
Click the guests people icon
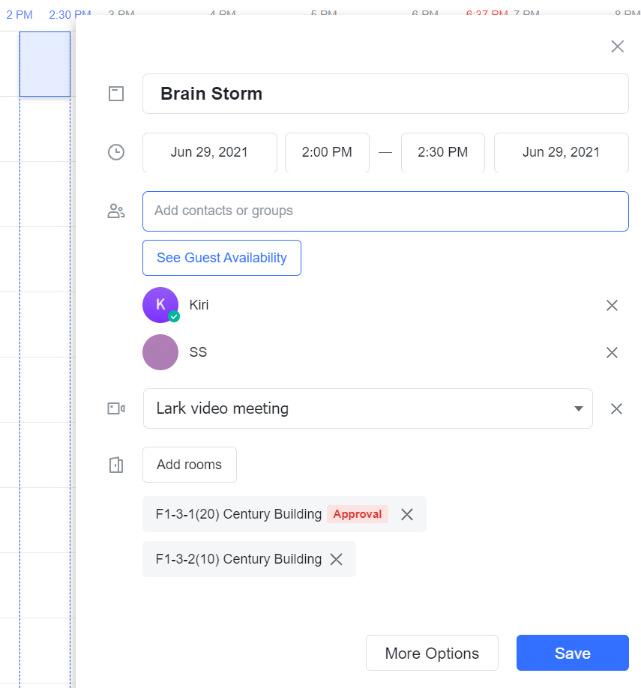pyautogui.click(x=115, y=211)
